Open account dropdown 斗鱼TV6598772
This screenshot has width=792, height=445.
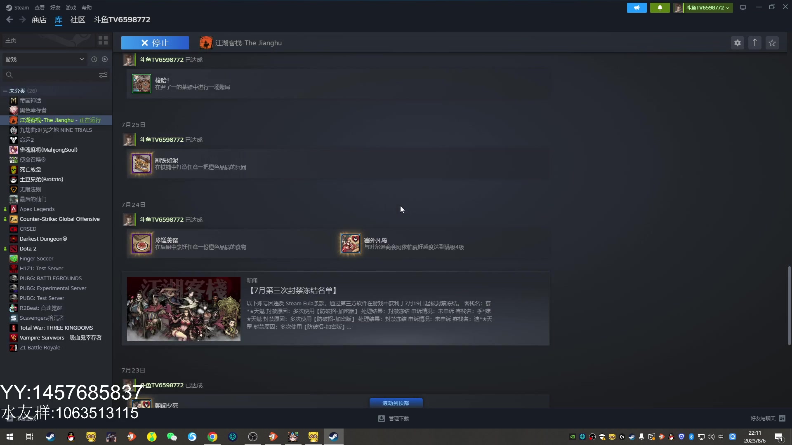tap(707, 8)
